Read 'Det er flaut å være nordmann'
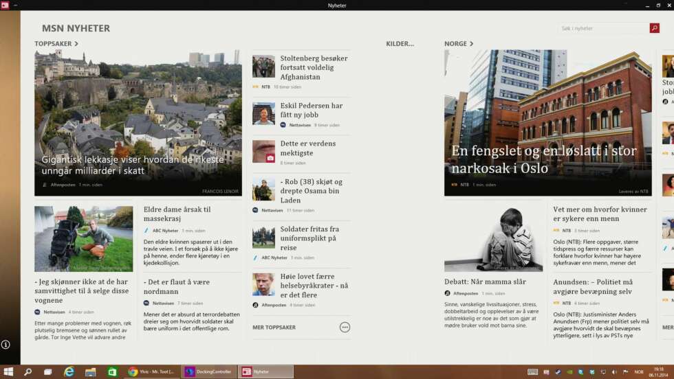 [x=177, y=287]
